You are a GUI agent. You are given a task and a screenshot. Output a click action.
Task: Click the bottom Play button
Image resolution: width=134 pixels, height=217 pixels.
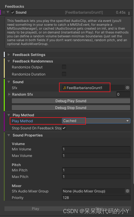click(x=36, y=209)
